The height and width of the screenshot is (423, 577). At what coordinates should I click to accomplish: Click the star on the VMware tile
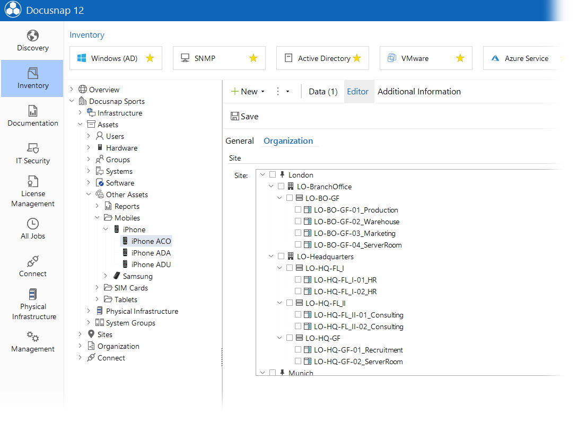tap(460, 58)
